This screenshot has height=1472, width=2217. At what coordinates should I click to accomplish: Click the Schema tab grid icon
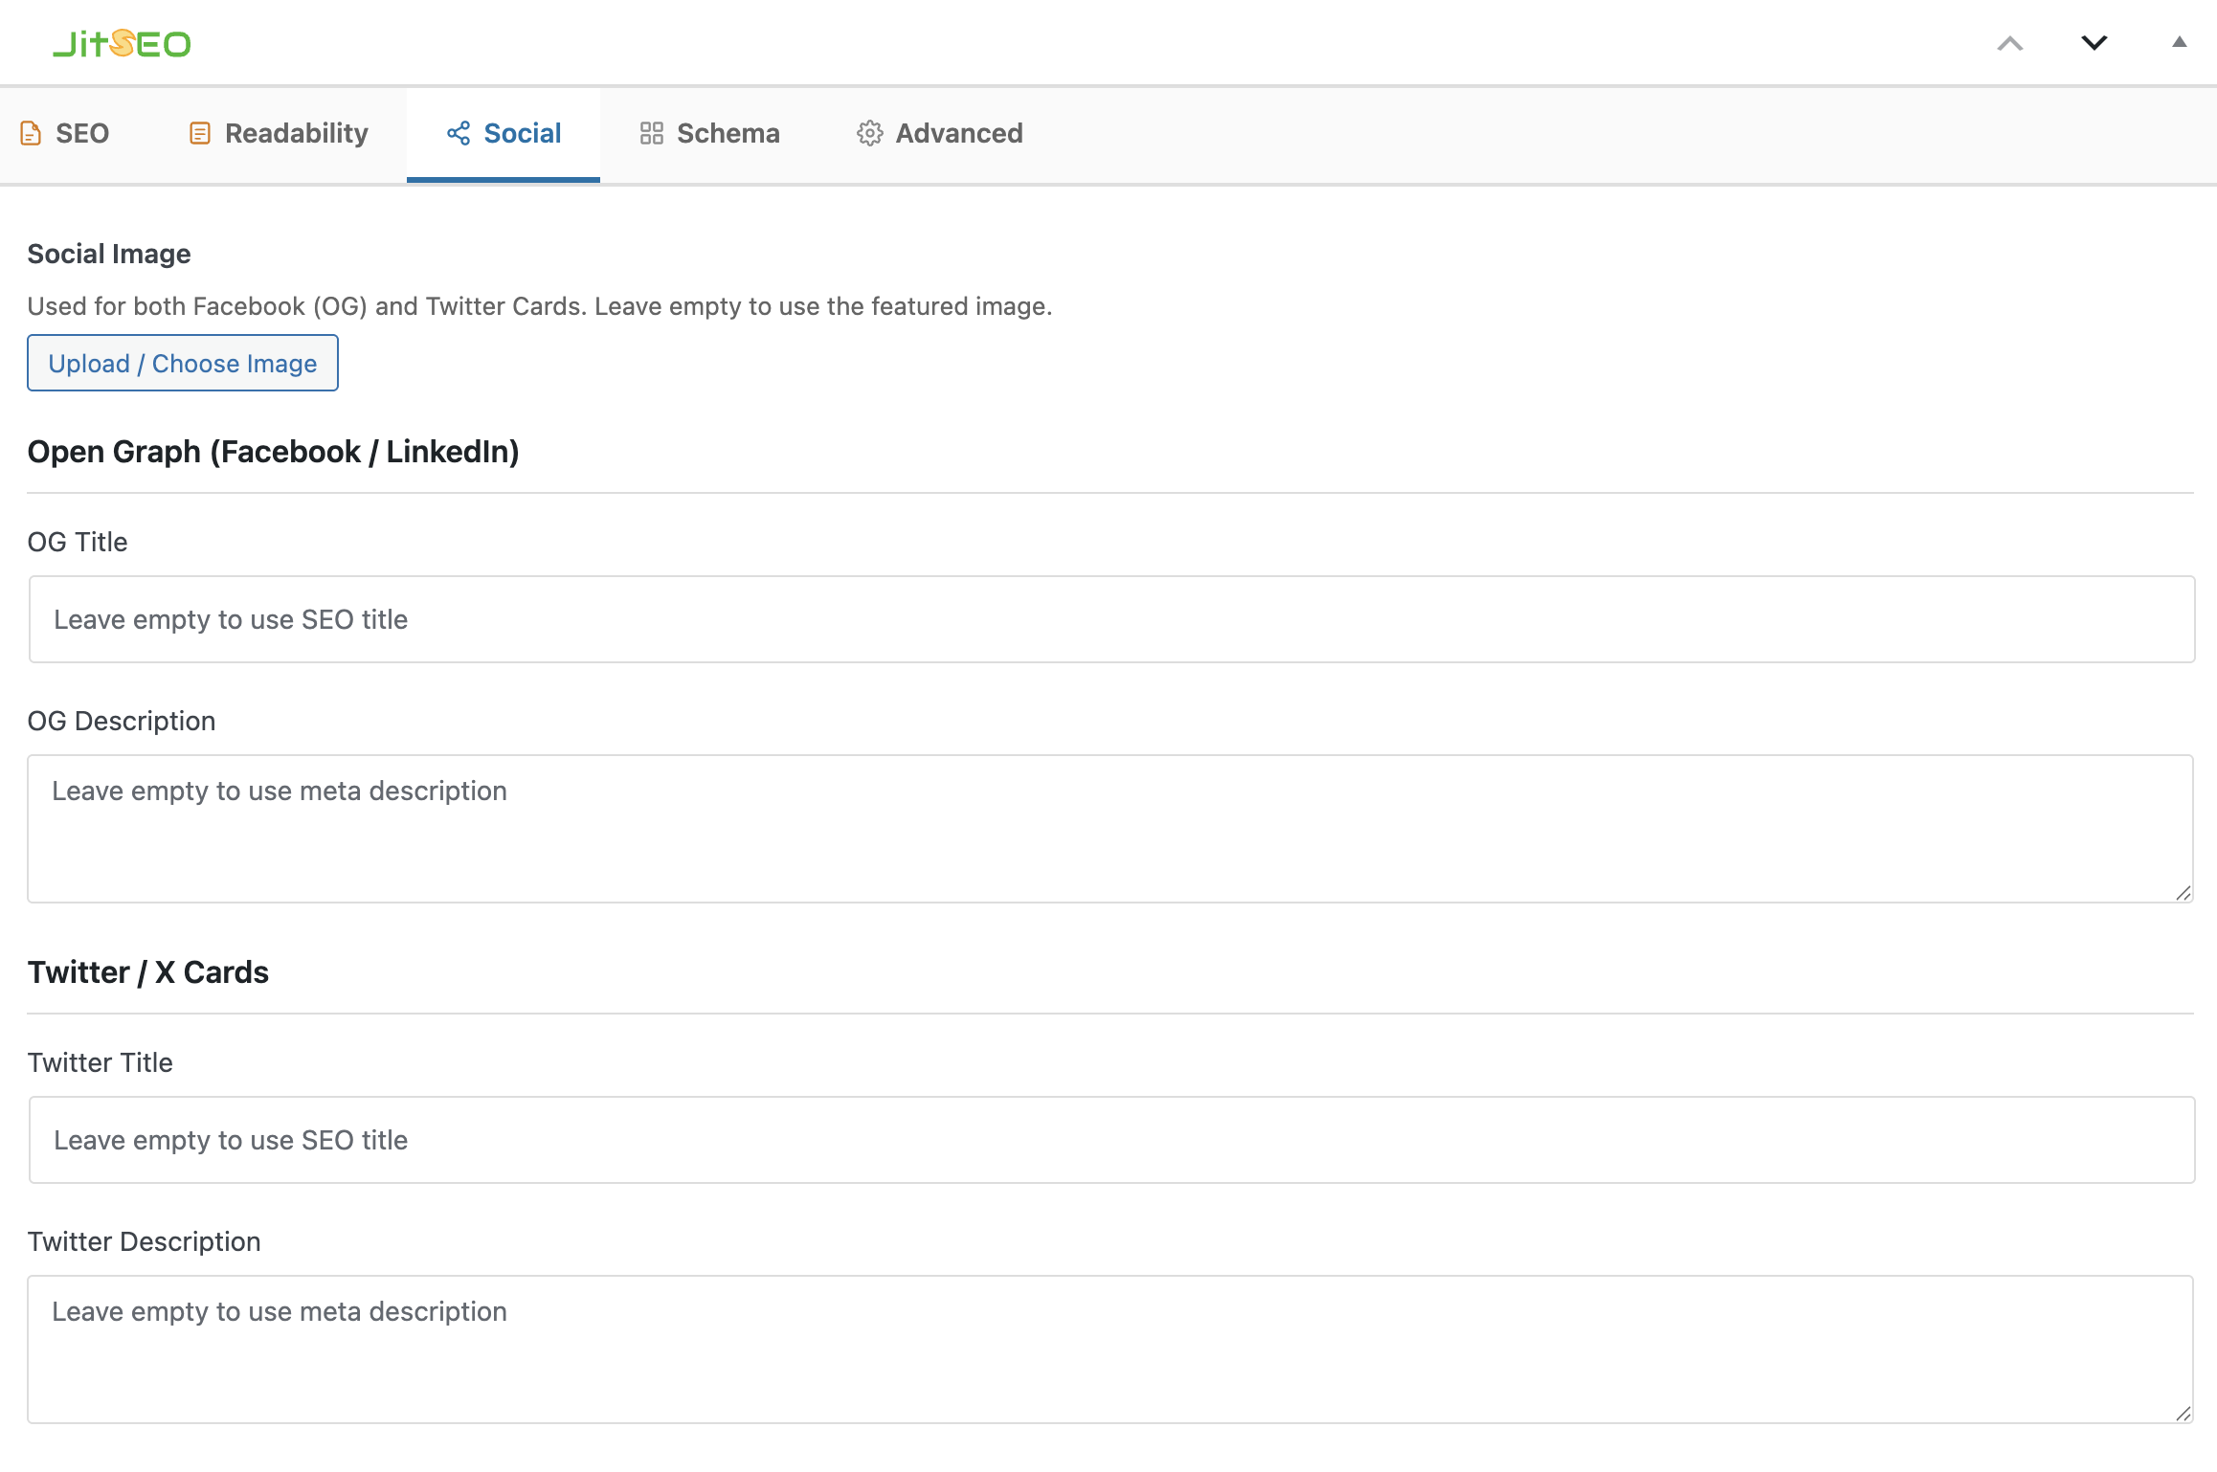click(652, 133)
